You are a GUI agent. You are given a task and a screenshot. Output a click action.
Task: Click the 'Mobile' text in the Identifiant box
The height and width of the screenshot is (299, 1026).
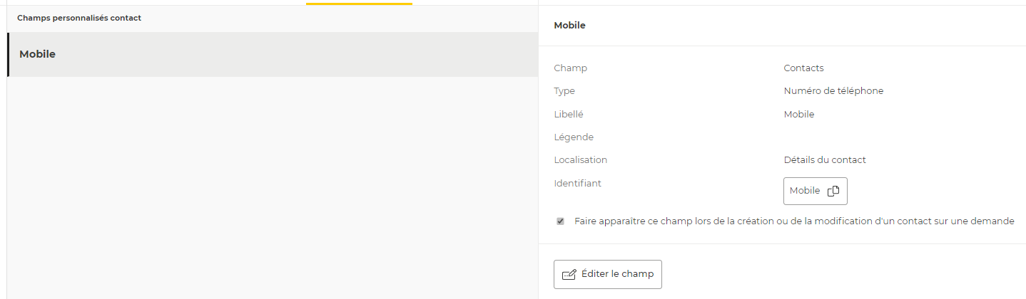tap(805, 191)
